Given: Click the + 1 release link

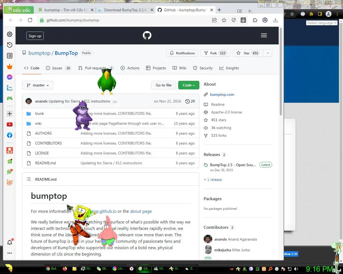Looking at the screenshot, I should pyautogui.click(x=213, y=180).
